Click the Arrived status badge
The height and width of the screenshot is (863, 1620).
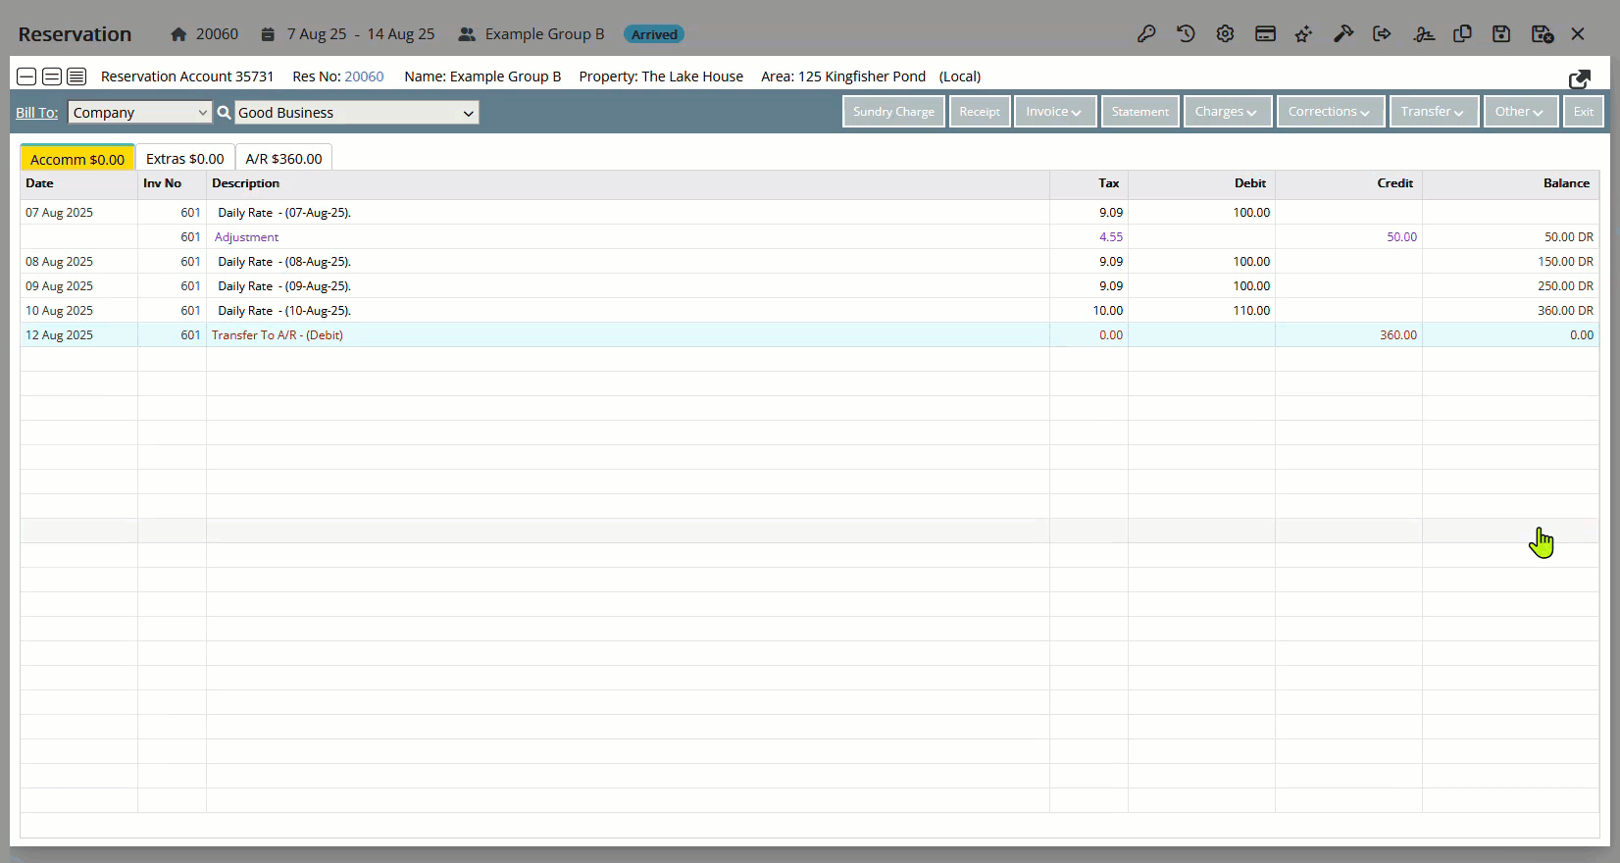[x=654, y=34]
